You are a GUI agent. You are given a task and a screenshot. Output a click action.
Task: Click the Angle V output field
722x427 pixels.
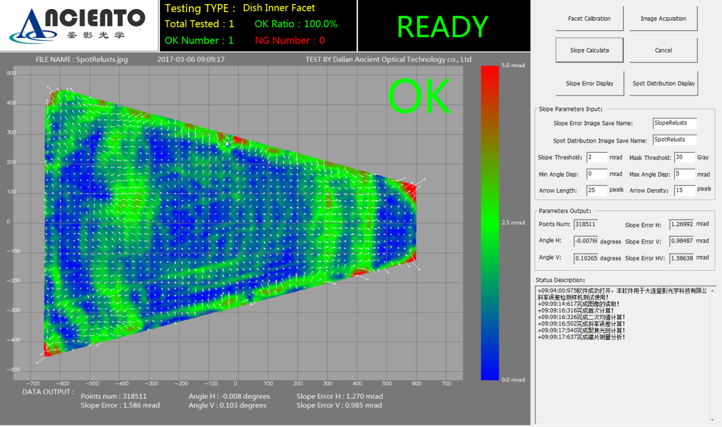(586, 259)
